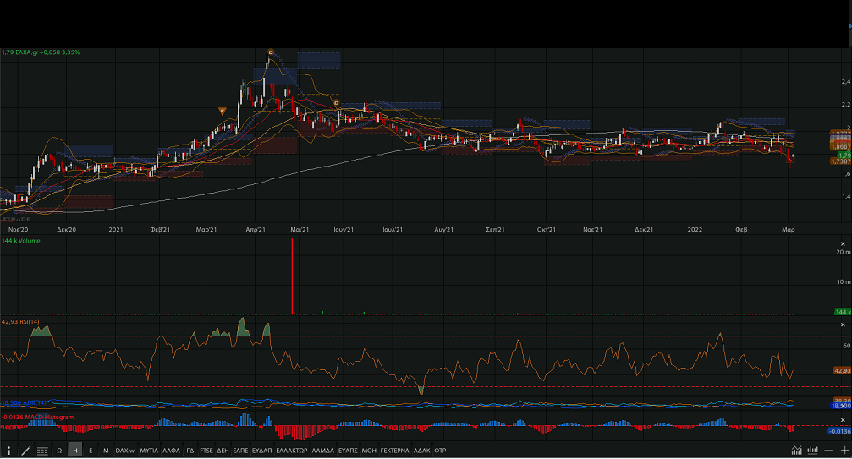
Task: Load the ΜΥΤΙΛ symbol chart
Action: coord(149,451)
